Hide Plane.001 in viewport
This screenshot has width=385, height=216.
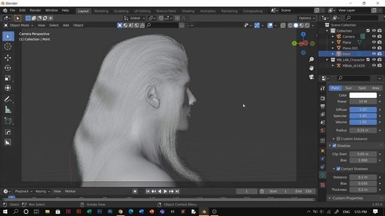(x=374, y=48)
